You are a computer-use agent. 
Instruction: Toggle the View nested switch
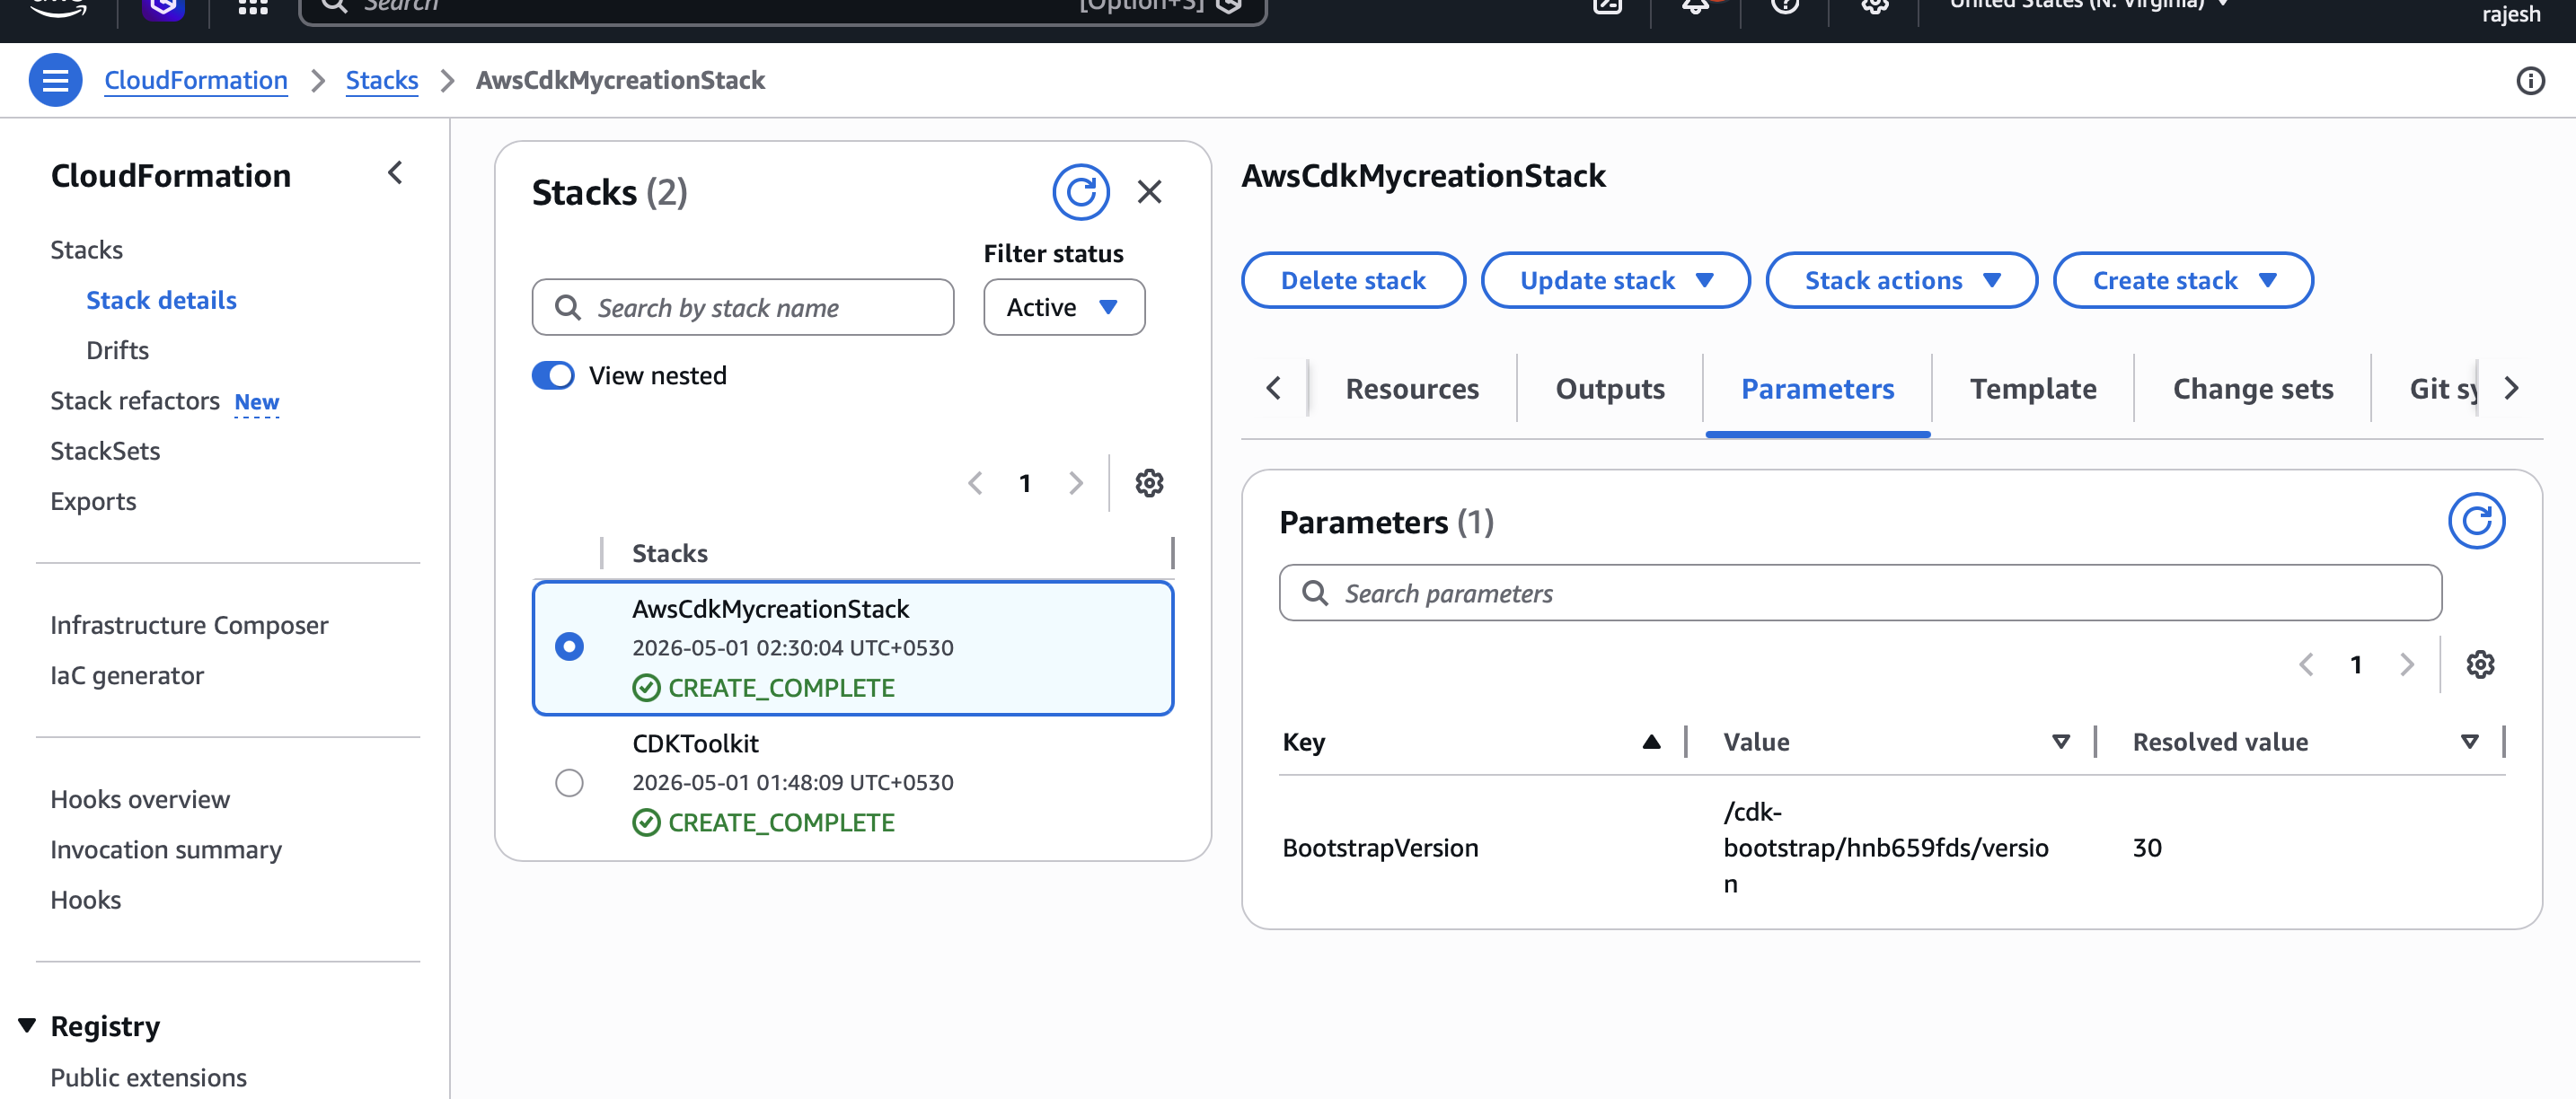[553, 376]
